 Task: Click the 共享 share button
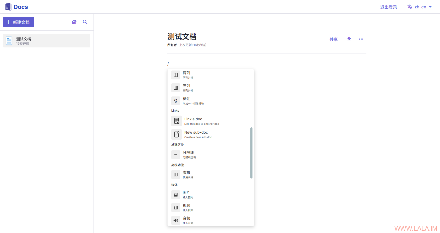[333, 39]
